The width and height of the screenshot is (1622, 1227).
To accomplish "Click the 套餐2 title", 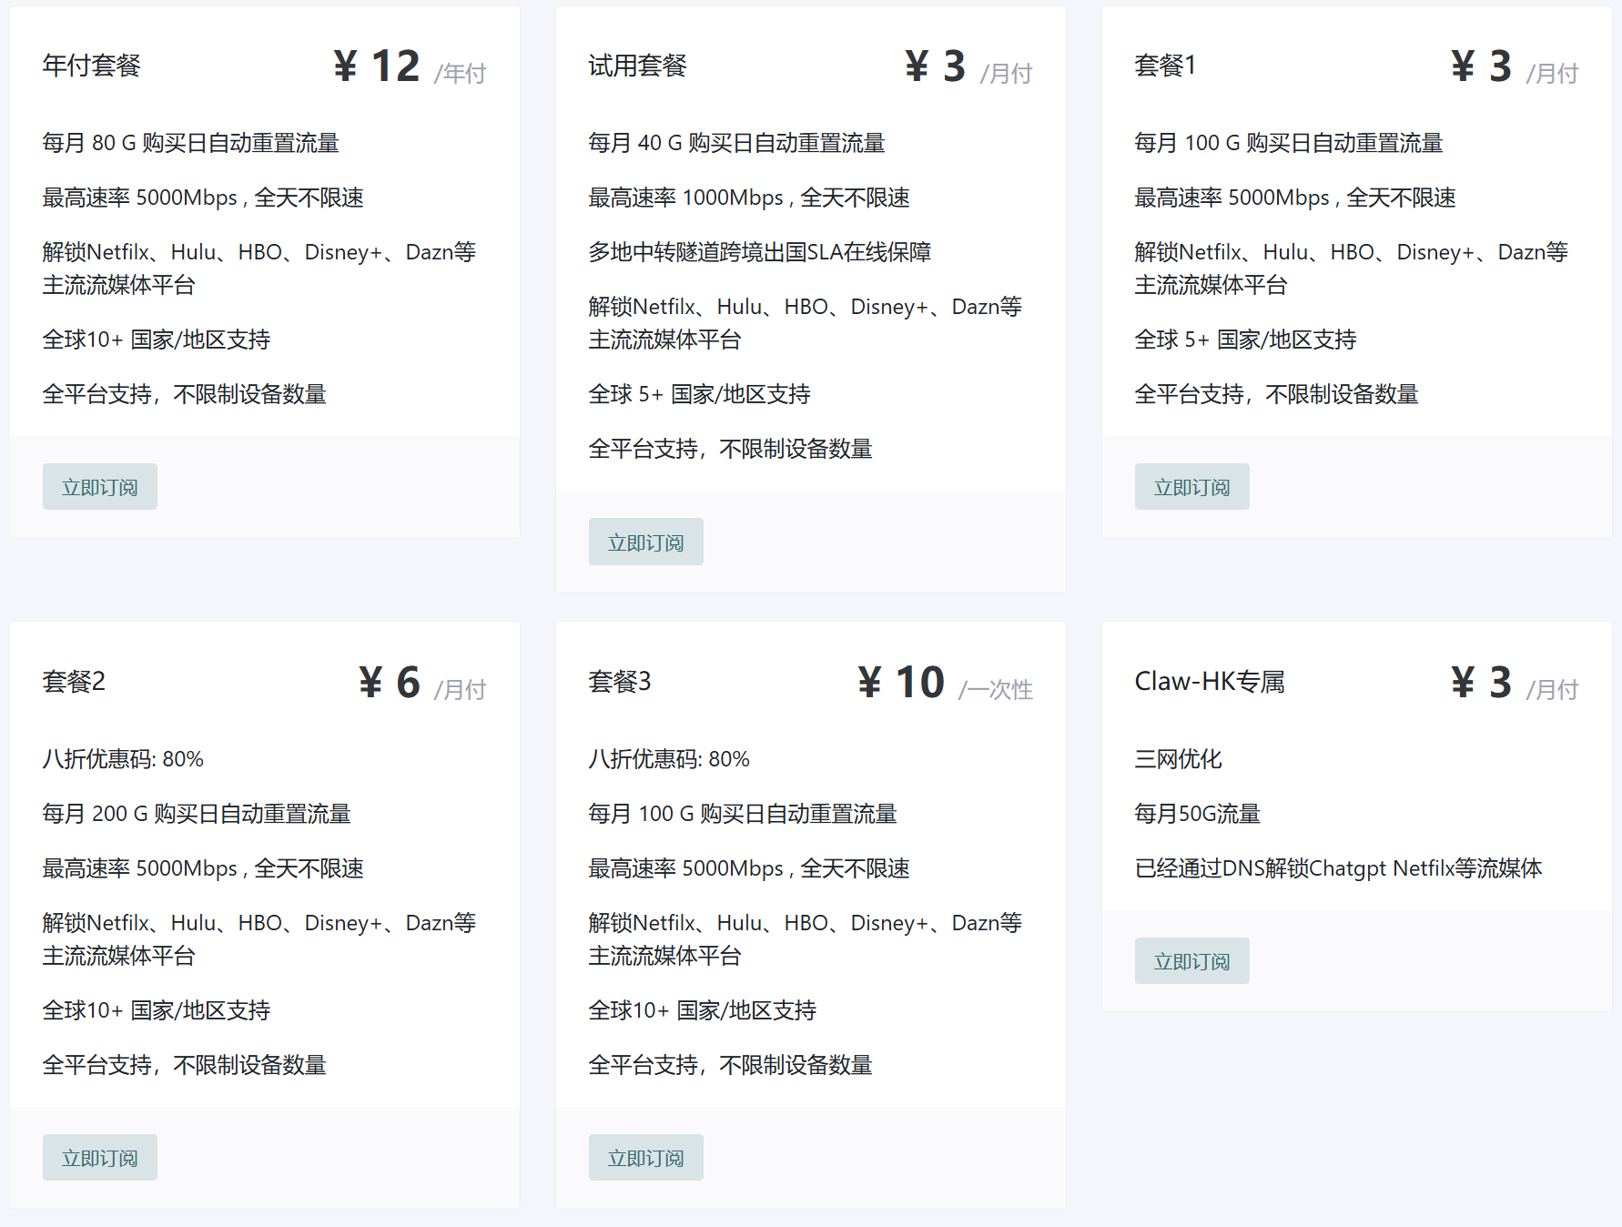I will point(74,682).
